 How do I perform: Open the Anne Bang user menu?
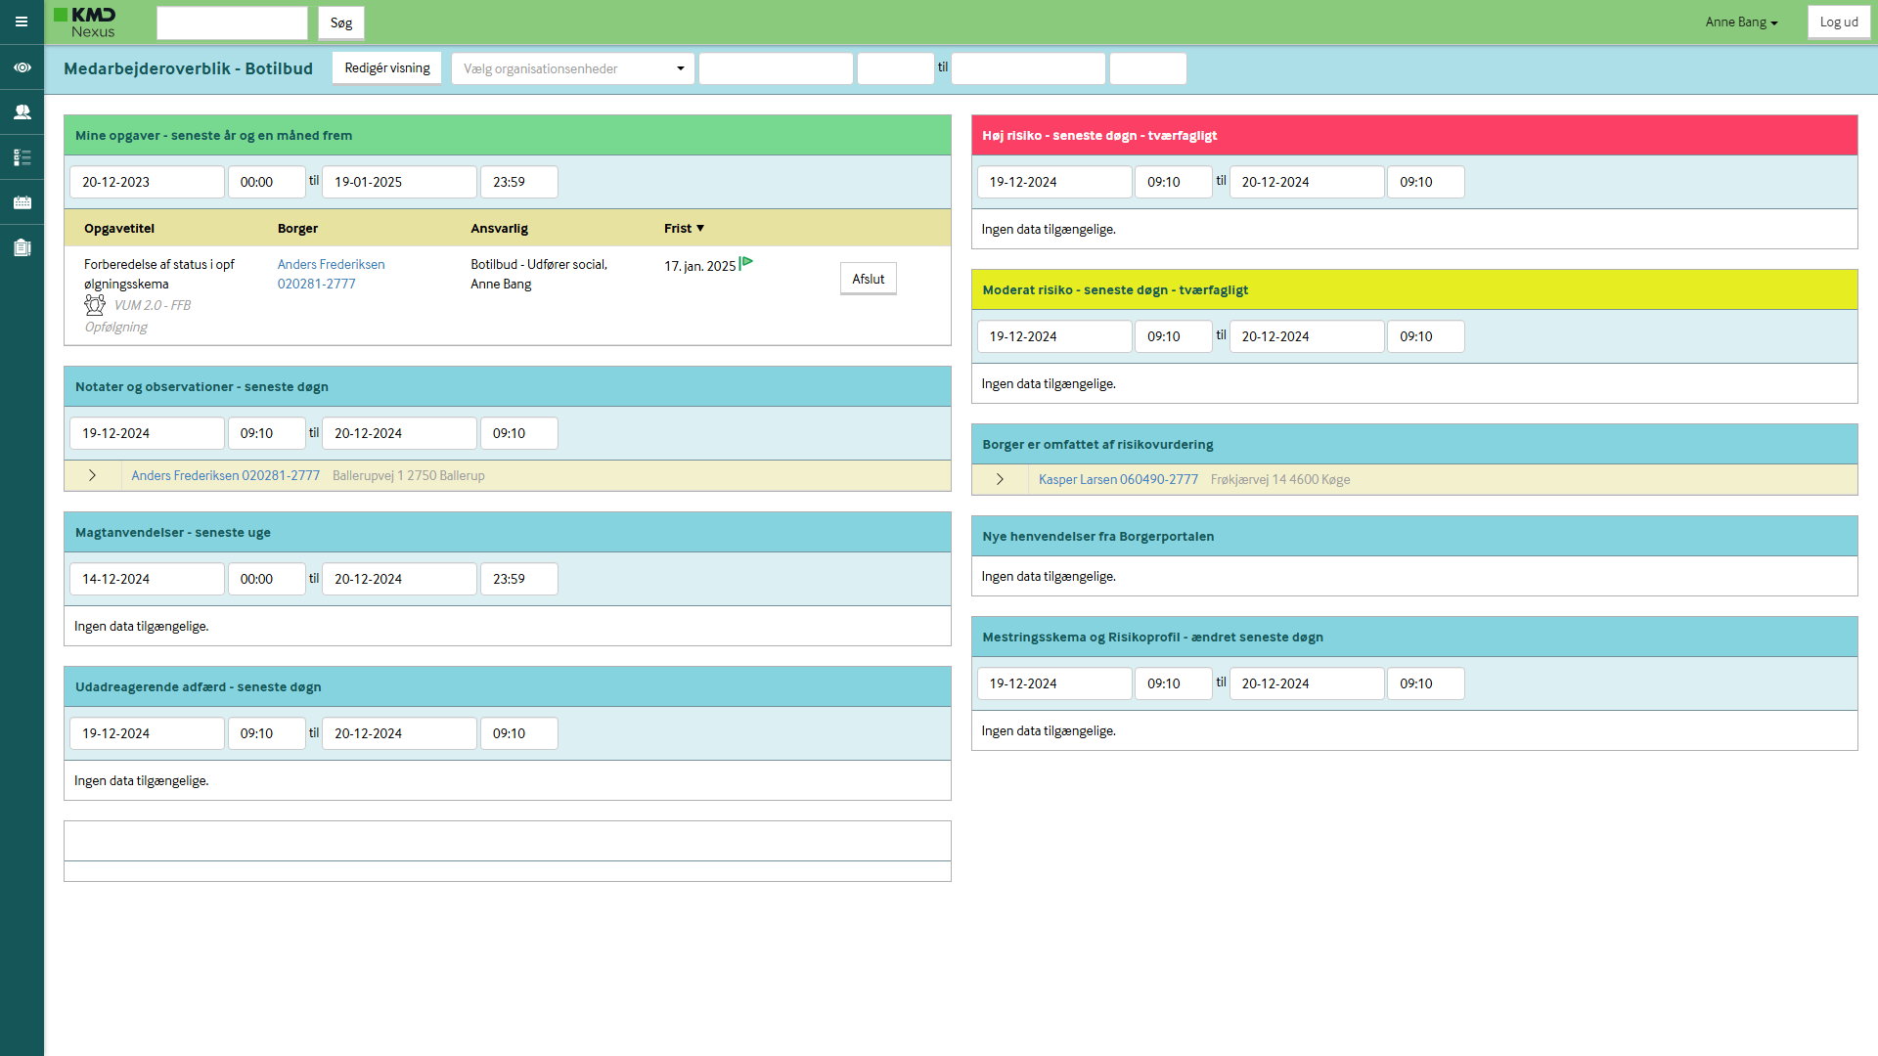(x=1740, y=22)
